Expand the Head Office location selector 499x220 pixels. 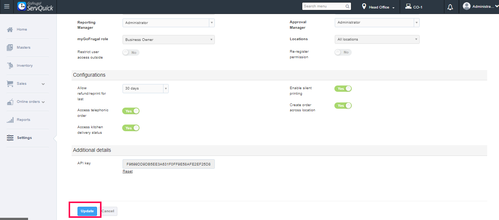point(378,7)
